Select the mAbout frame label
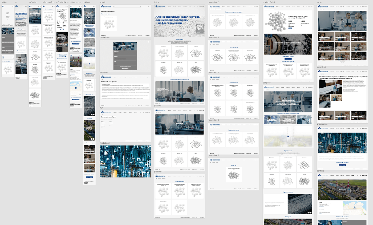373x225 pixels. tap(86, 2)
